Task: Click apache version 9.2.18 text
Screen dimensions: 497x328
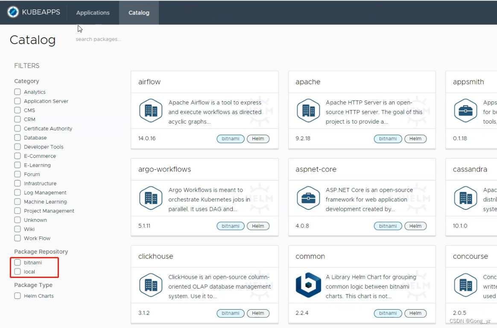Action: click(x=303, y=139)
